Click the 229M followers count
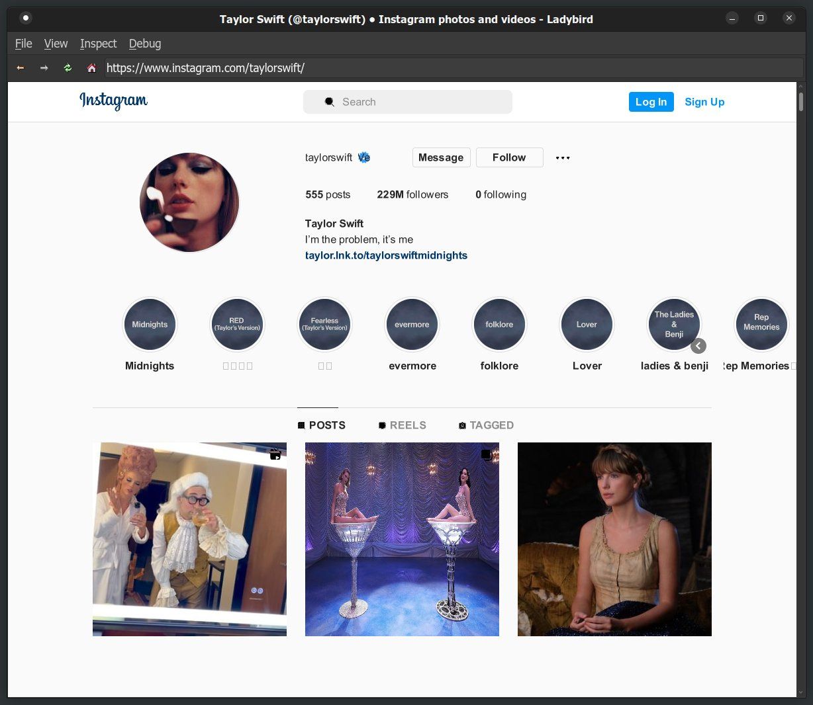 coord(412,194)
